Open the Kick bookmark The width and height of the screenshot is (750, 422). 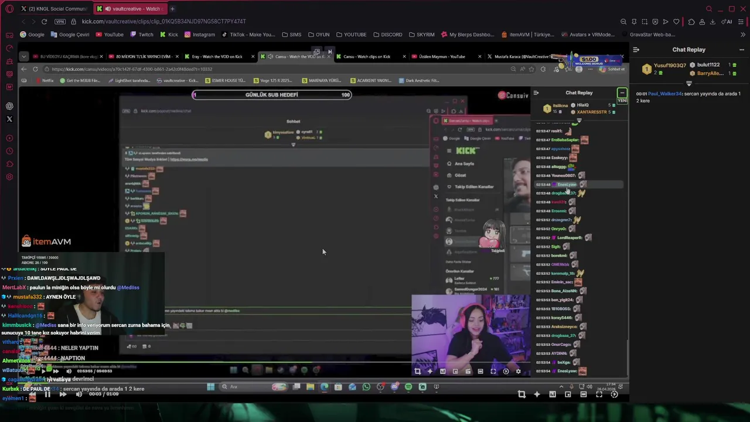(x=169, y=35)
